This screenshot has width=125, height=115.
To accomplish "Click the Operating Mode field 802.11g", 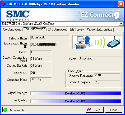I will 41,80.
